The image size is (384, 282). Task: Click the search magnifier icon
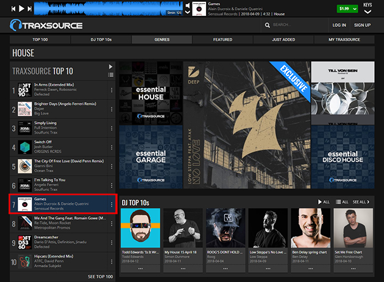pyautogui.click(x=268, y=25)
